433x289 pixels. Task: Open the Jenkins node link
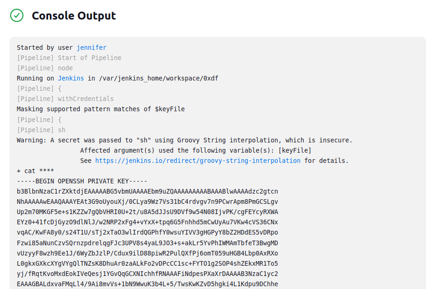pyautogui.click(x=71, y=78)
